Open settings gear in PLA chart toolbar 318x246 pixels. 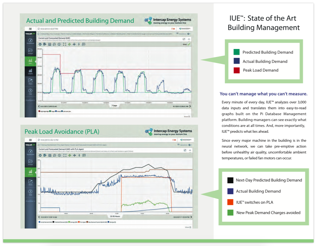[40, 155]
